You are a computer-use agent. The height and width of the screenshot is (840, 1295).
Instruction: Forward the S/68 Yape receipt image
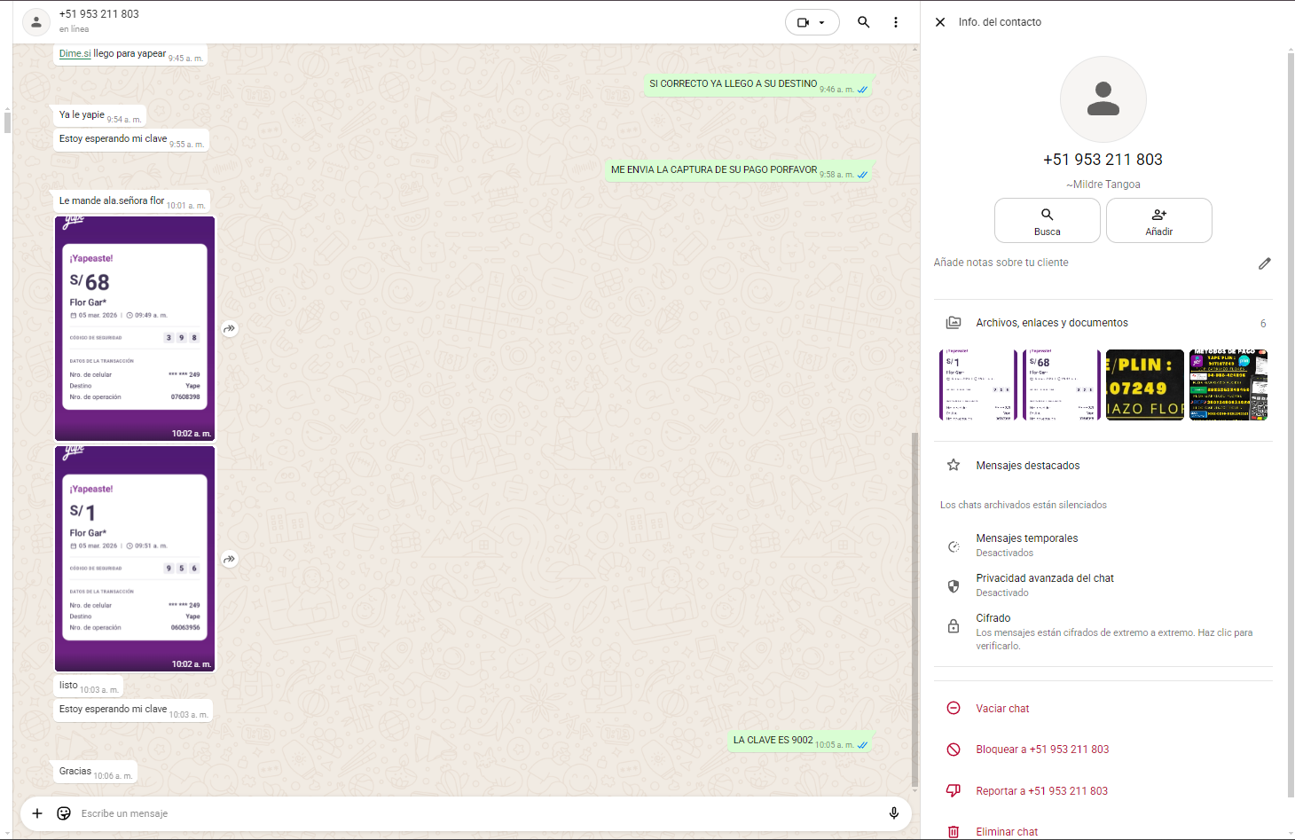point(230,329)
